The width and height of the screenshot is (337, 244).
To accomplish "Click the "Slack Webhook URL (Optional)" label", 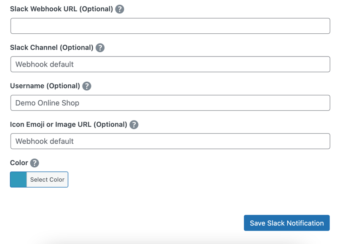I will pyautogui.click(x=61, y=9).
